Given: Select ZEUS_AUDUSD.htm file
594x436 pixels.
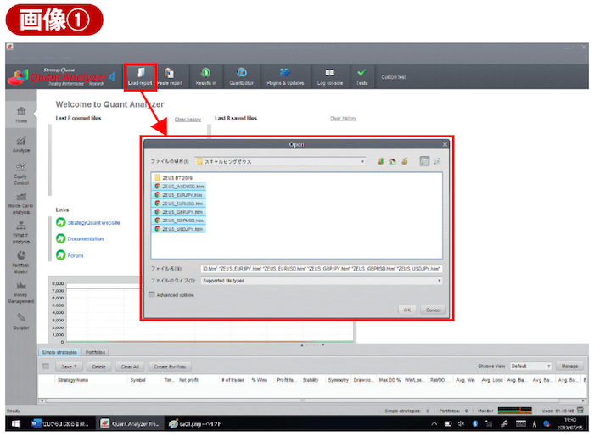Looking at the screenshot, I should (179, 187).
